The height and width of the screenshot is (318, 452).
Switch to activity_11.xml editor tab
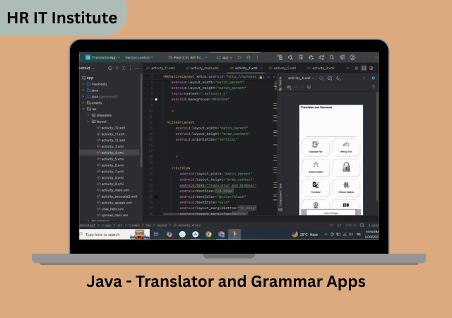(160, 68)
